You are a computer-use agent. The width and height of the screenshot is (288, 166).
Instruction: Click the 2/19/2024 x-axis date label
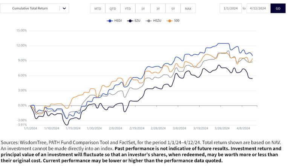137,128
